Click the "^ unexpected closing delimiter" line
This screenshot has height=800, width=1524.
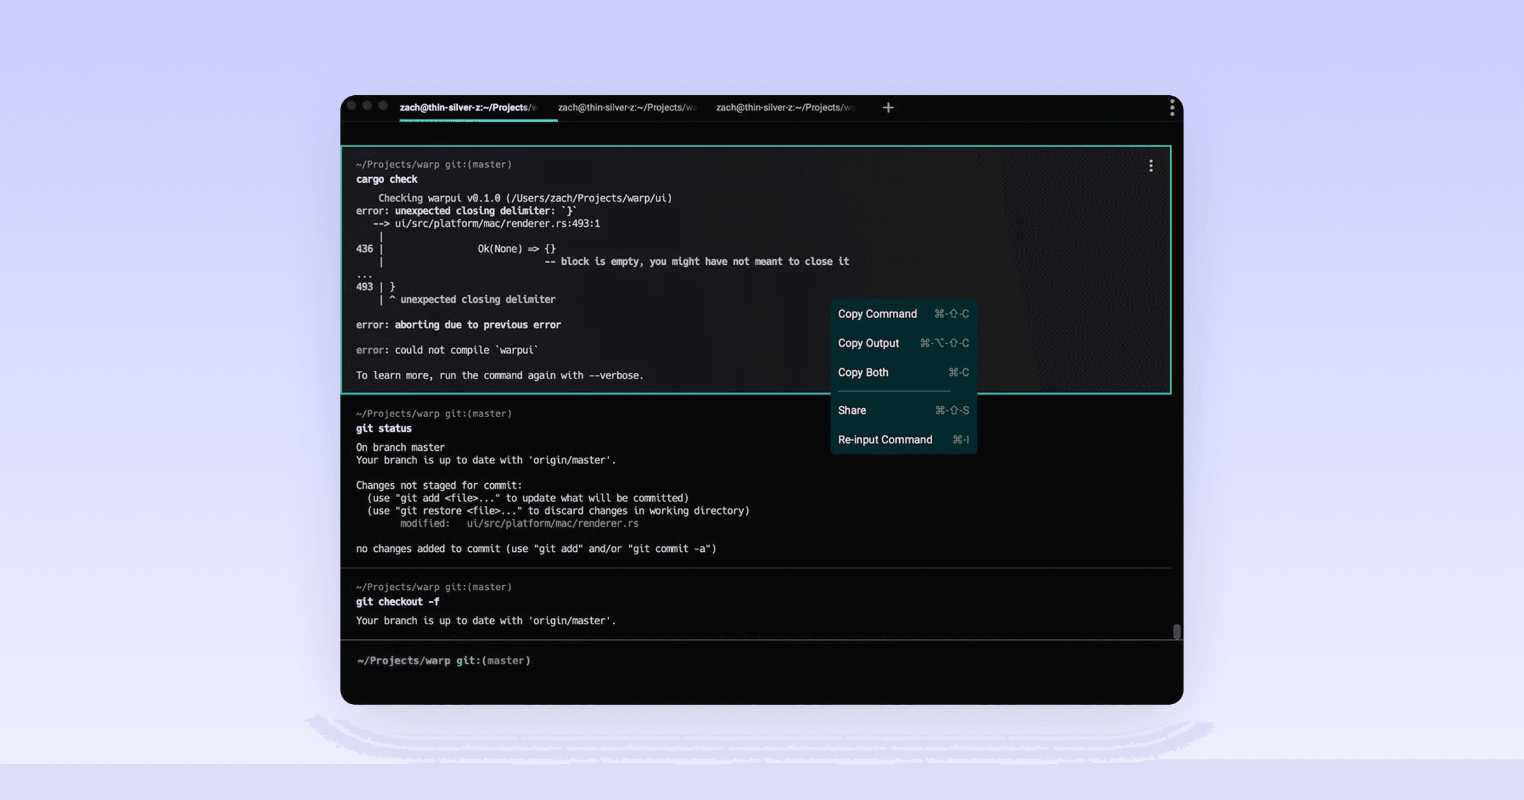pyautogui.click(x=472, y=300)
